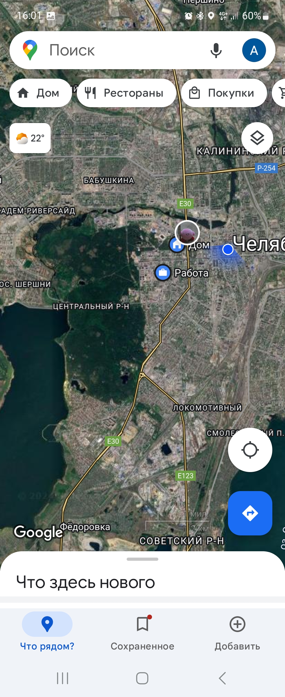Viewport: 285px width, 697px height.
Task: Select the Работа briefcase marker
Action: coord(163,272)
